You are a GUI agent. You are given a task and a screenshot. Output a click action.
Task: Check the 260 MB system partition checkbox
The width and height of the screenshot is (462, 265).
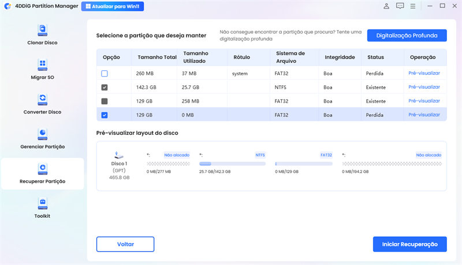point(105,73)
